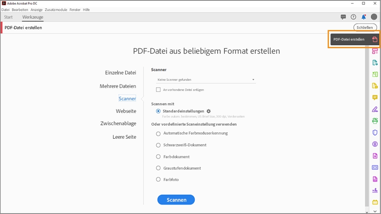Select Webseite in the source list
381x214 pixels.
126,111
